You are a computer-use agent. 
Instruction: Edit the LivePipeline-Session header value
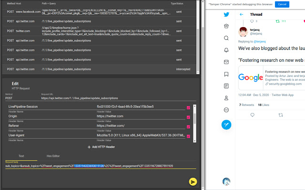pyautogui.click(x=141, y=106)
